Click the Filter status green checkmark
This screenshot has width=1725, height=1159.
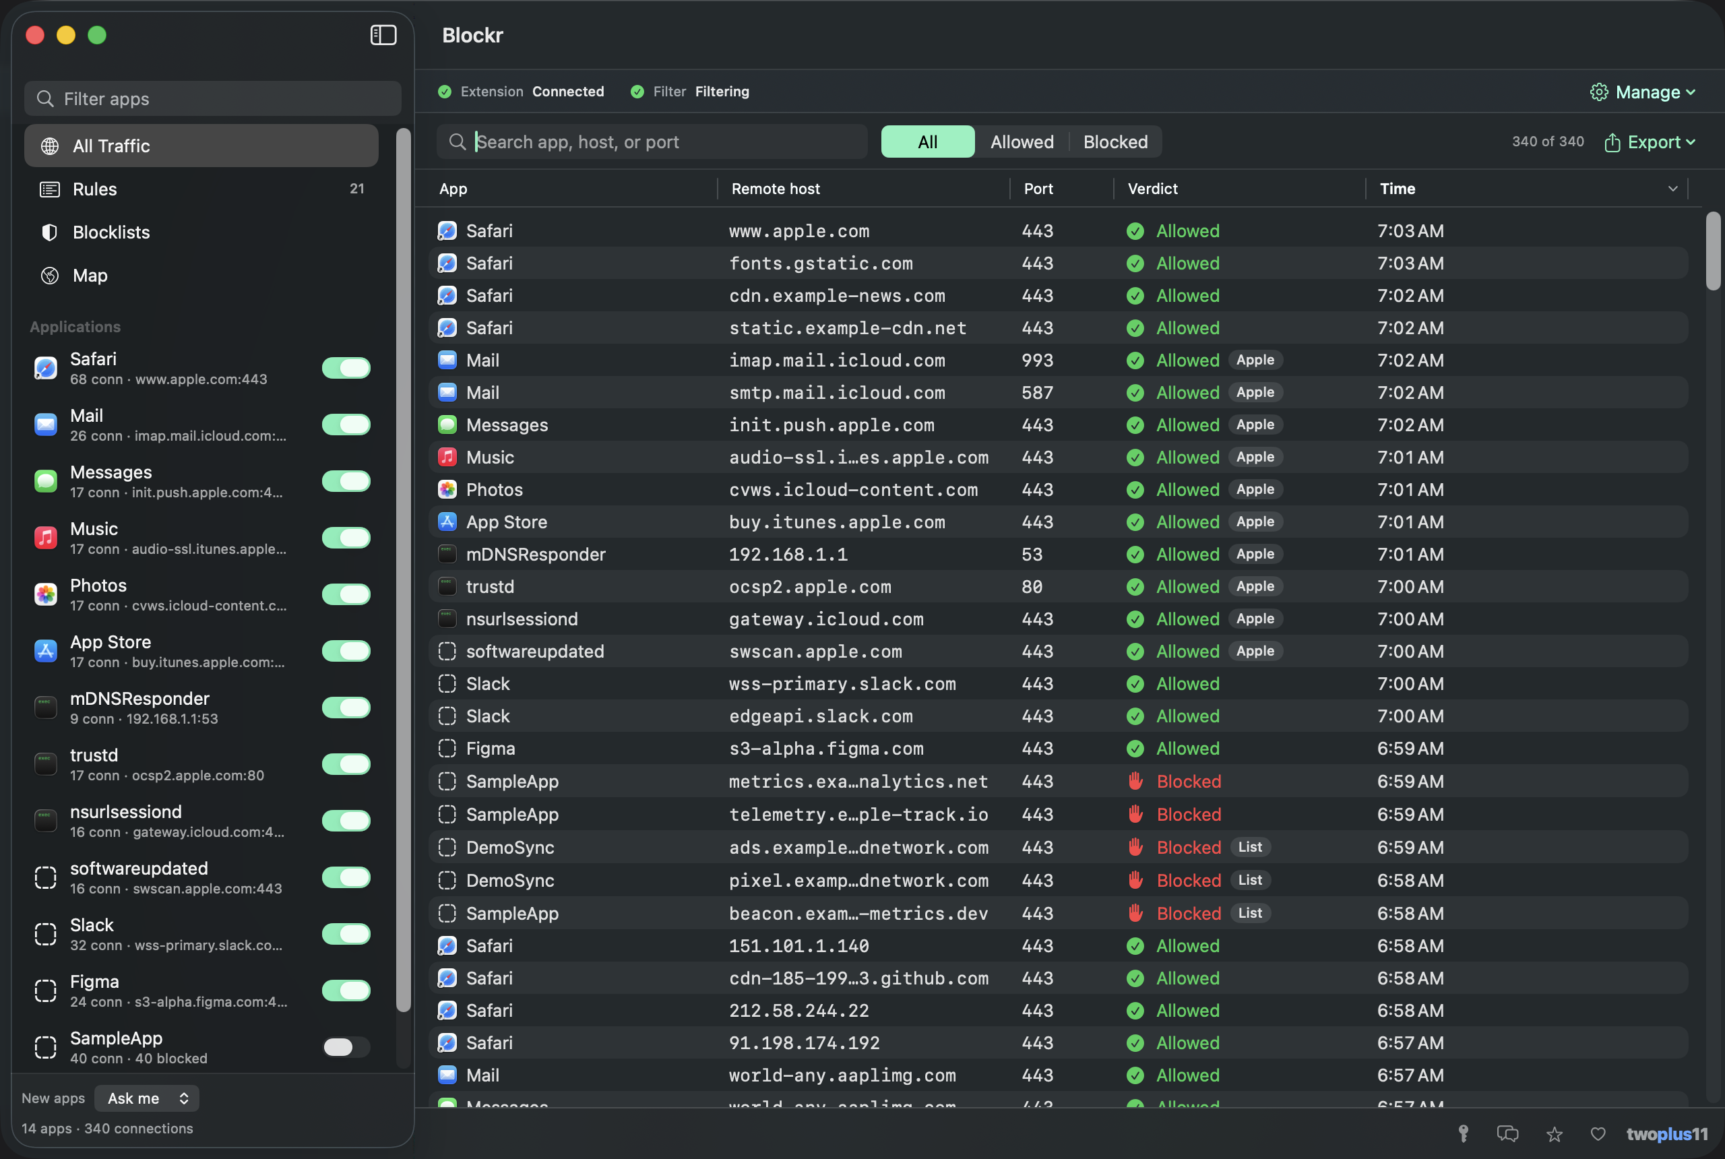[x=637, y=92]
